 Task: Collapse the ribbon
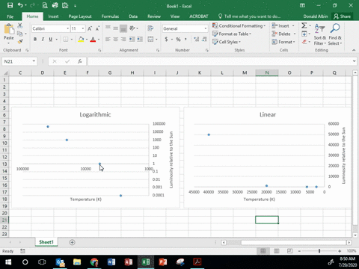354,50
